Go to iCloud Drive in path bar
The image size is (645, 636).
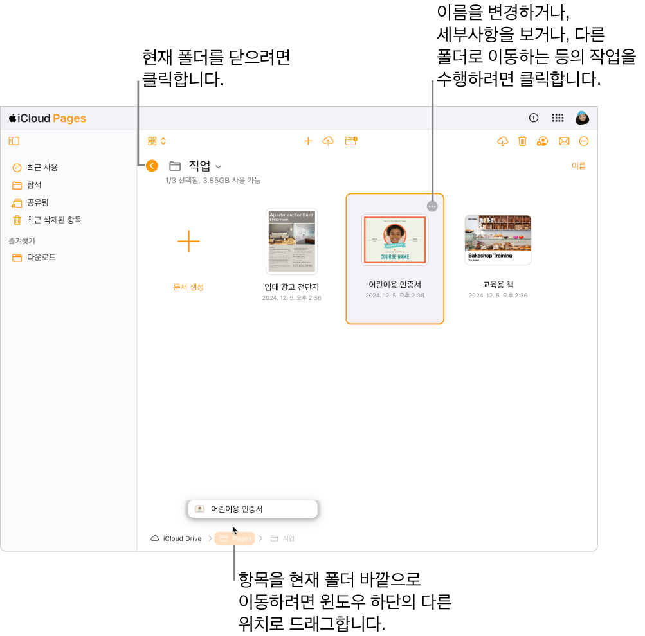click(176, 538)
